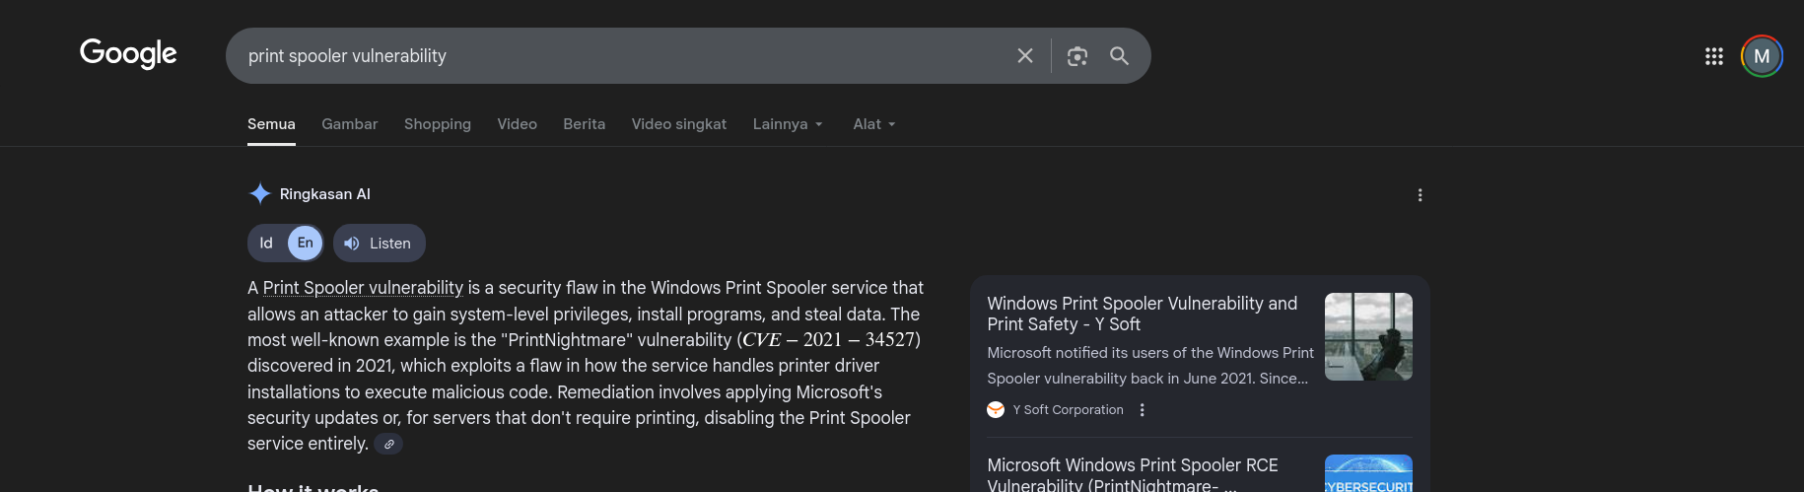This screenshot has height=492, width=1804.
Task: Expand the Alat tools dropdown
Action: (874, 124)
